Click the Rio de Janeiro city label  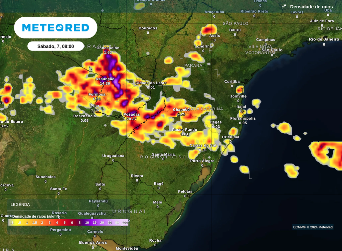(x=324, y=39)
